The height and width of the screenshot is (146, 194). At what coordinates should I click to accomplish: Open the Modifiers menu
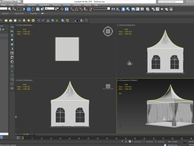coord(21,5)
